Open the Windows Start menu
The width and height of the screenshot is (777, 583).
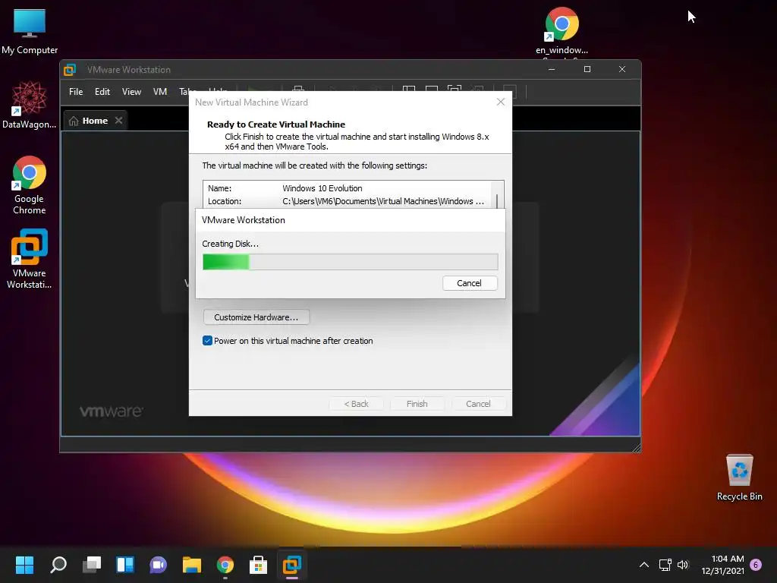coord(24,564)
